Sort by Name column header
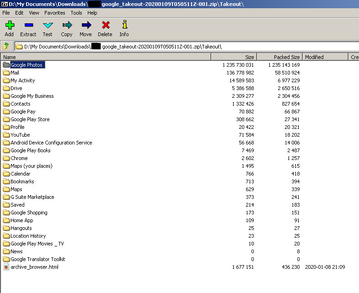 (106, 57)
